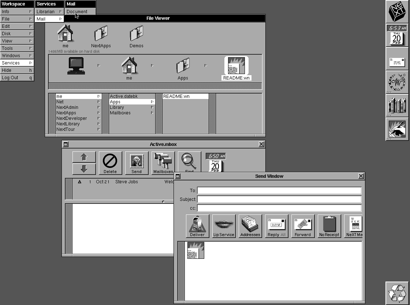Click the Send Window message body scrollbar
The image size is (410, 305).
(181, 271)
